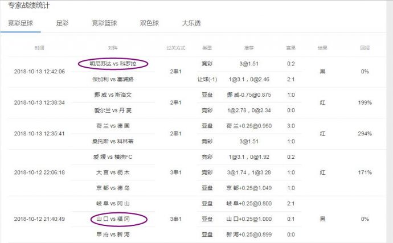This screenshot has height=243, width=393.
Task: Open the 大乐透 tab
Action: 191,23
